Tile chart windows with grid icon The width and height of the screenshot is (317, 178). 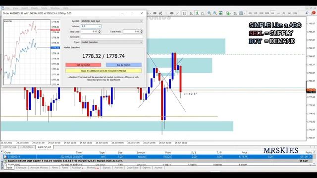coord(221,13)
